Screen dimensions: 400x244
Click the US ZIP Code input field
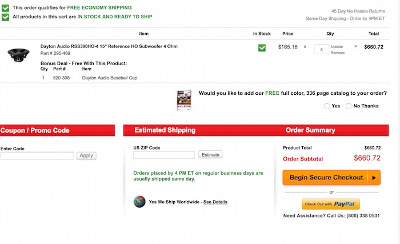pyautogui.click(x=164, y=155)
